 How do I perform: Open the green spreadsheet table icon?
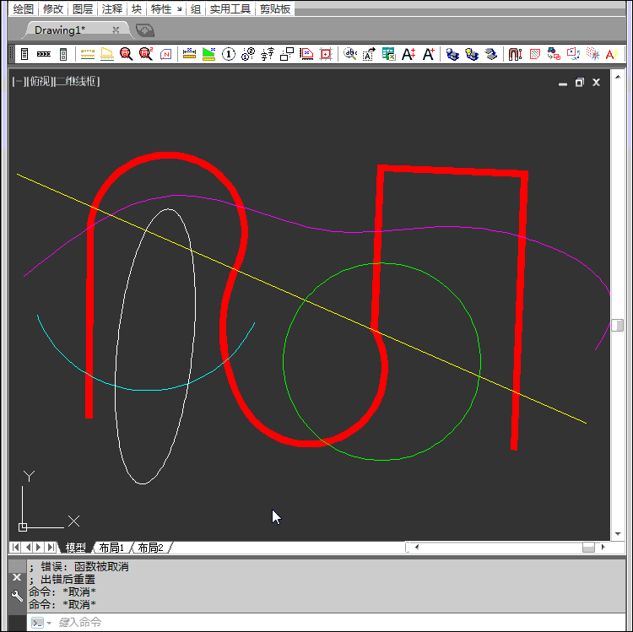click(x=388, y=54)
